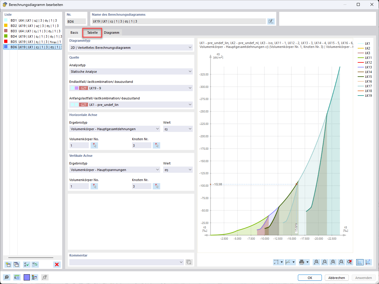Open vertical axis Ergebnistyp dropdown
Viewport: 379px width, 284px height.
coord(158,170)
